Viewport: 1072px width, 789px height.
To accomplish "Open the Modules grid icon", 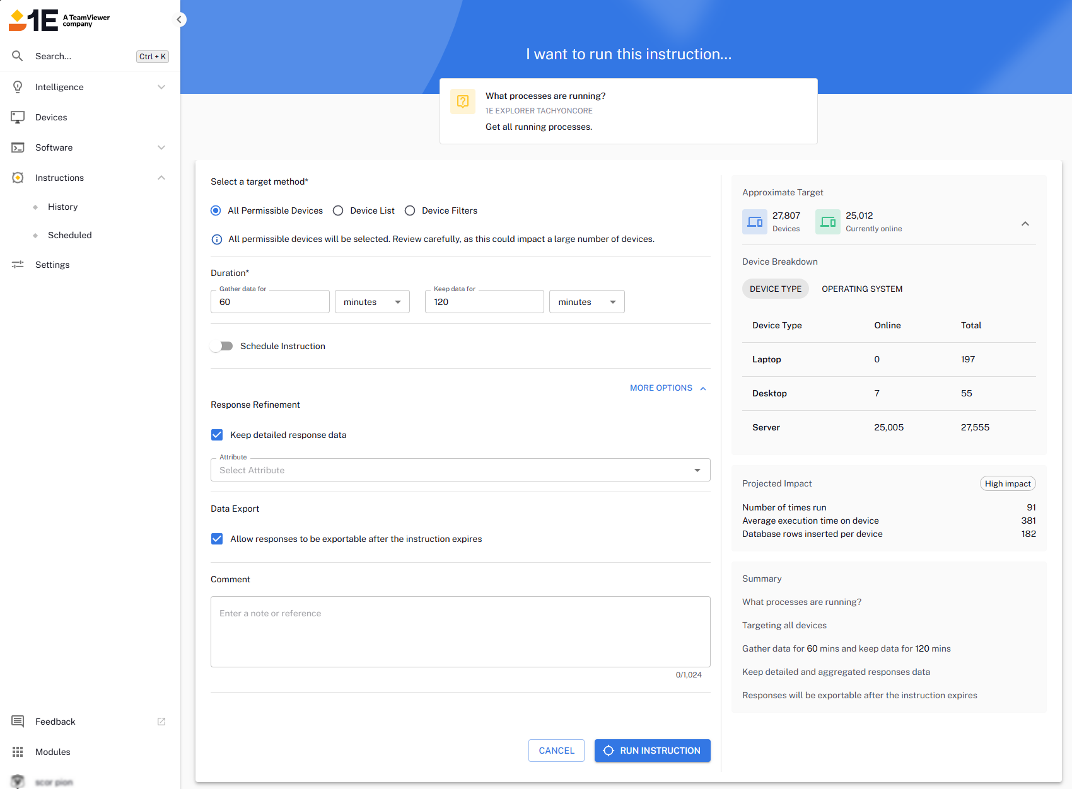I will click(18, 752).
